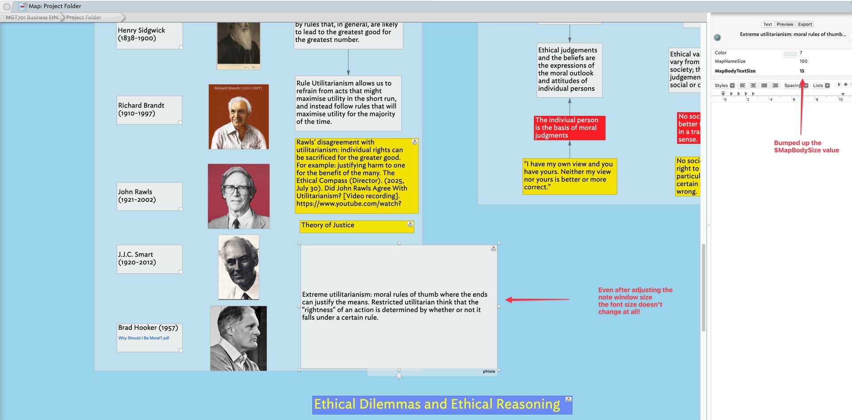Click the center text alignment icon
The height and width of the screenshot is (420, 852).
(753, 86)
